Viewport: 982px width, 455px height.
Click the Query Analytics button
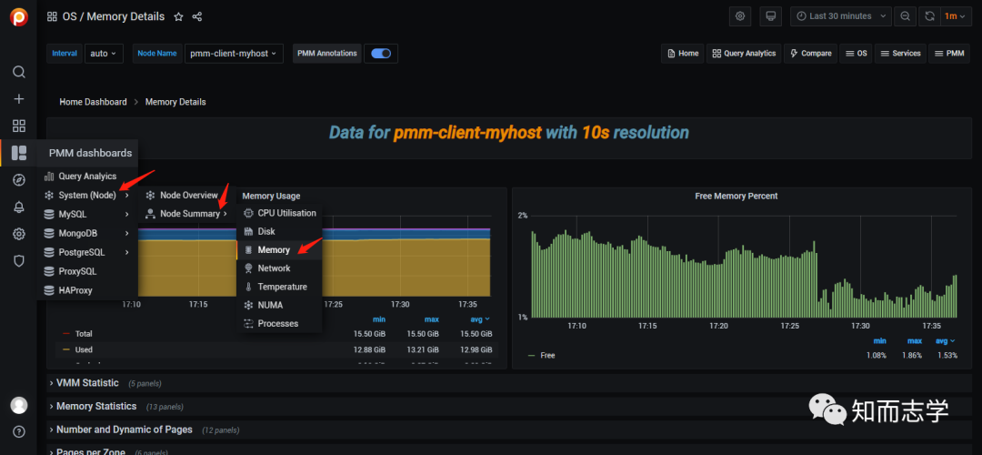pyautogui.click(x=744, y=54)
